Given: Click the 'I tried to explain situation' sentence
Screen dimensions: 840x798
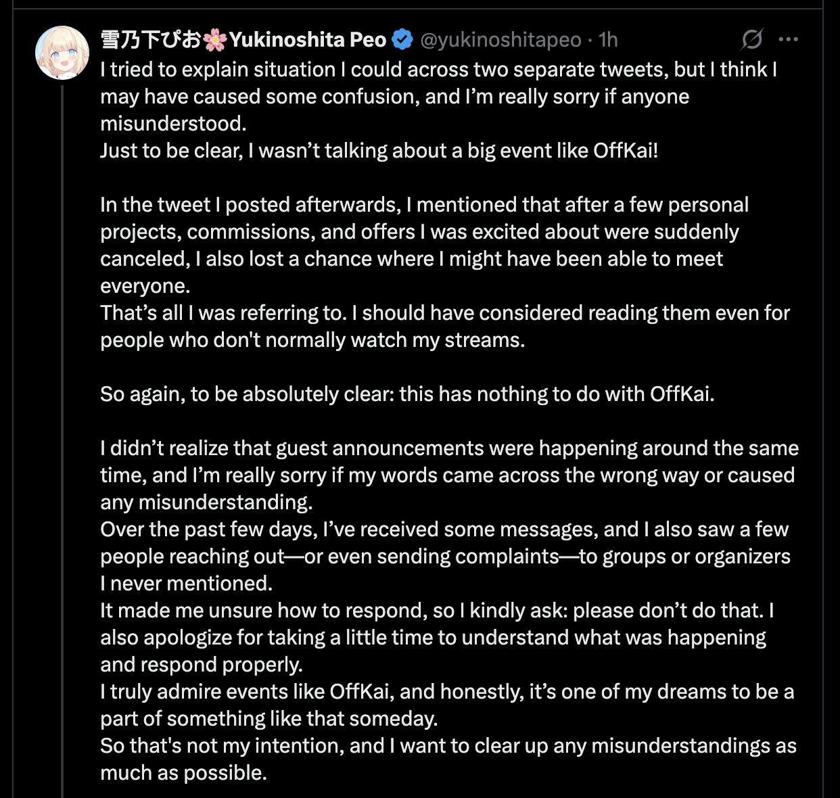Looking at the screenshot, I should point(439,97).
